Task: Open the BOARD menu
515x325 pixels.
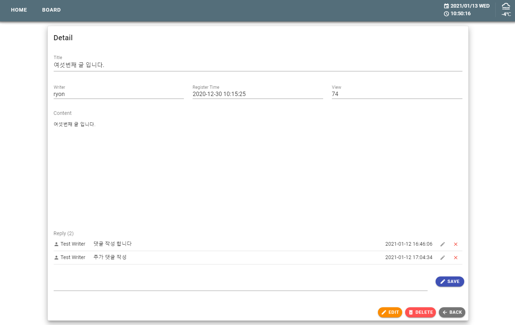Action: click(x=51, y=10)
